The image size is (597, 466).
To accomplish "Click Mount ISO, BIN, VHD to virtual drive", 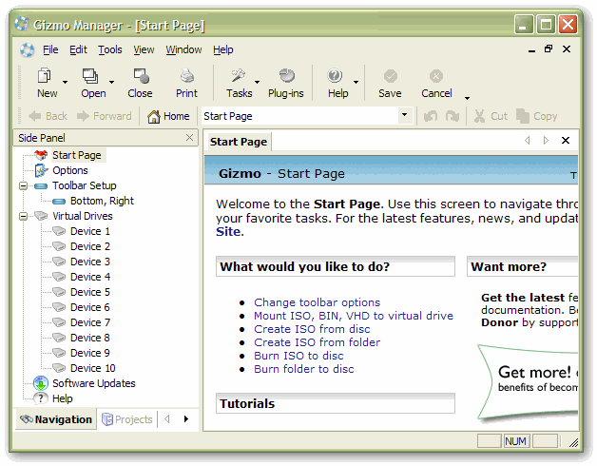I will 354,316.
